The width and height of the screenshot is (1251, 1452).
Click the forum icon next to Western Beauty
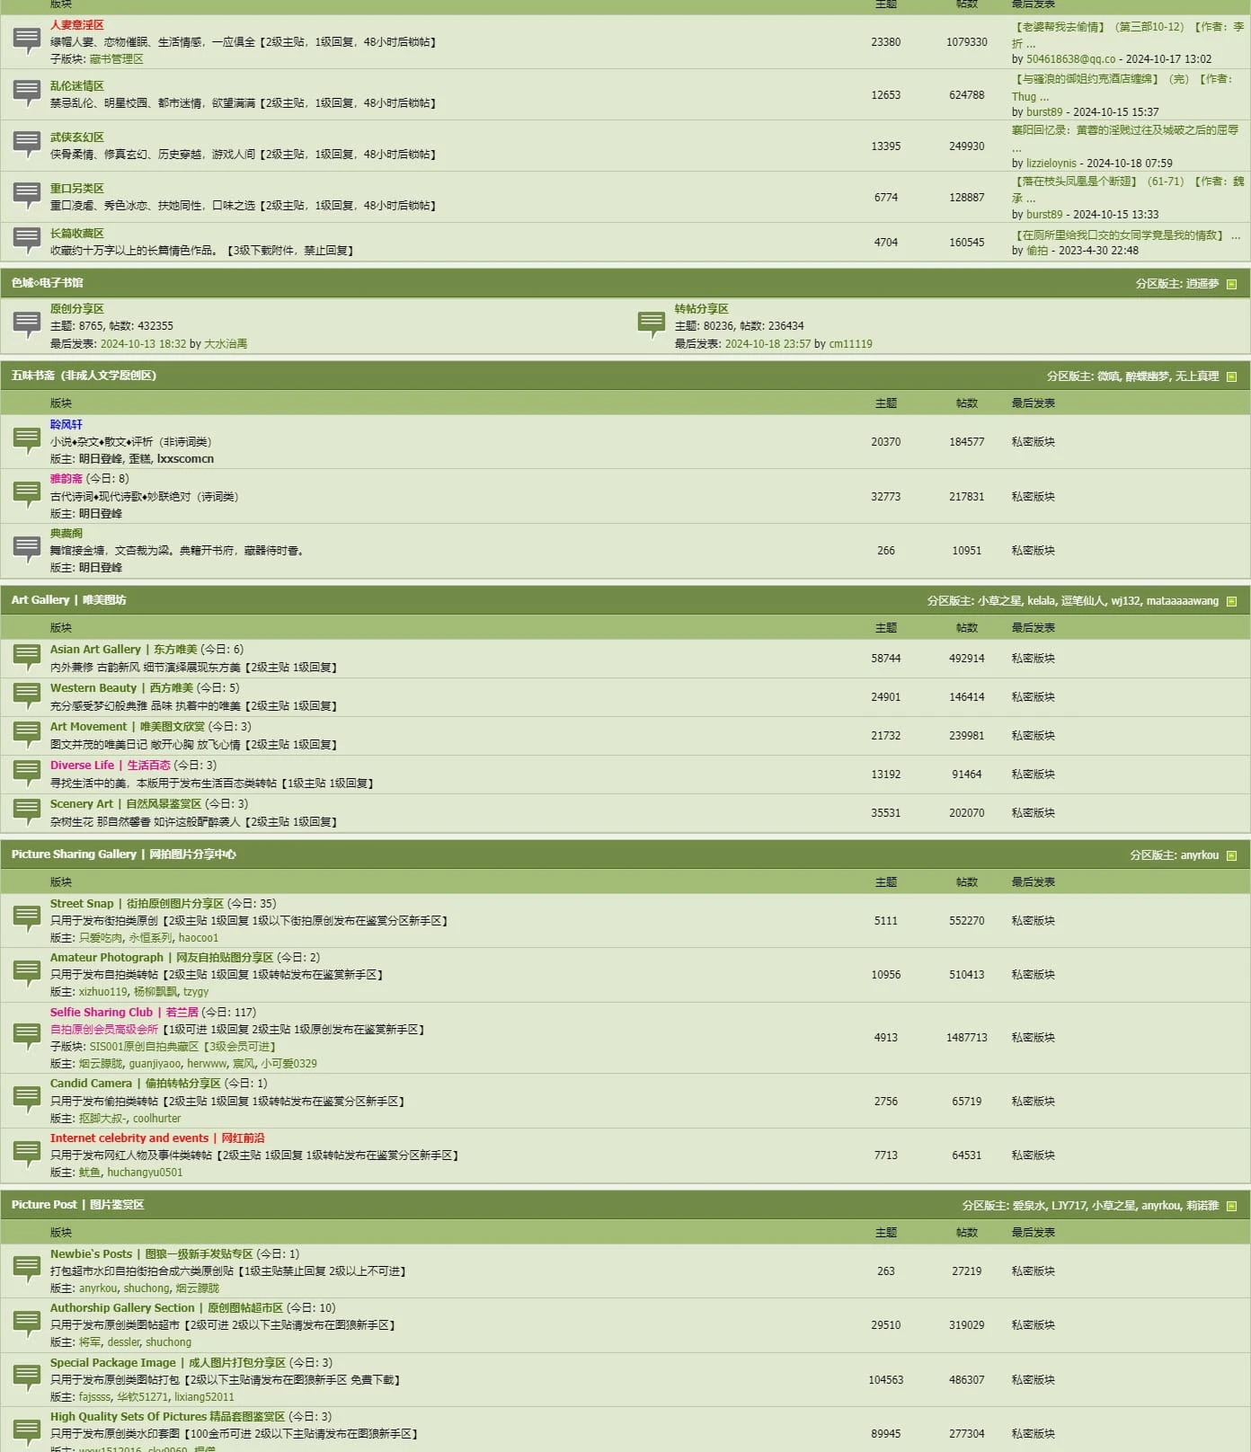pos(27,696)
